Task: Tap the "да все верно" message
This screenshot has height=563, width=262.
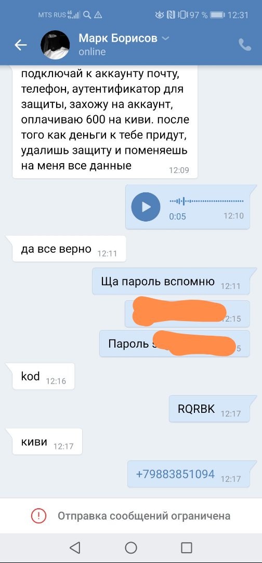Action: coord(69,249)
